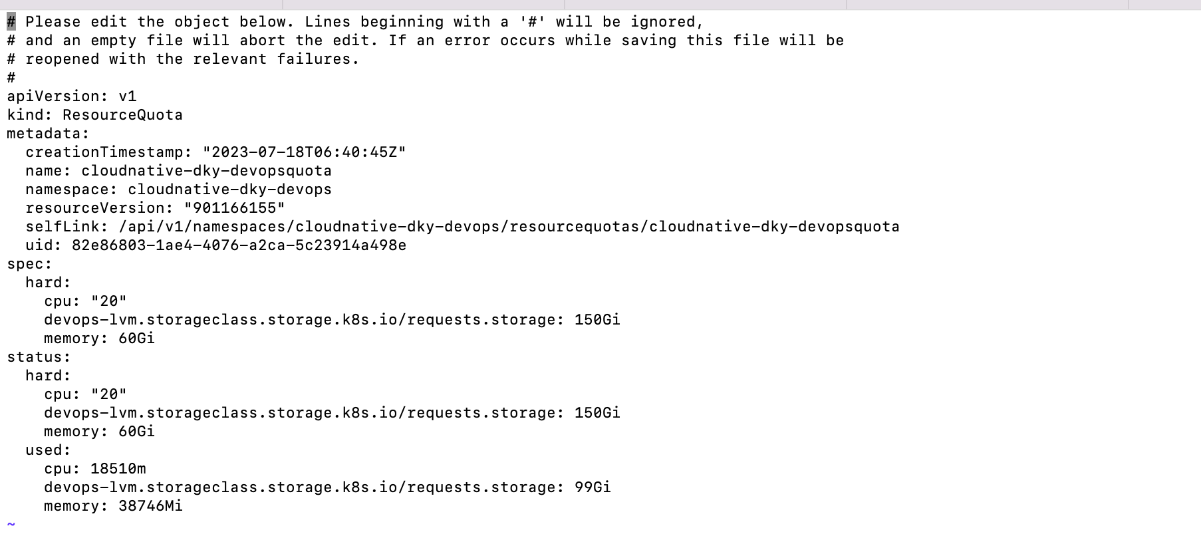Screen dimensions: 1201x536
Task: Place cursor on apiVersion v1 line
Action: 72,96
